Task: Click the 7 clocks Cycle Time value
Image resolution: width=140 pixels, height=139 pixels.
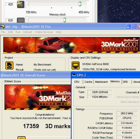Action: point(127,137)
